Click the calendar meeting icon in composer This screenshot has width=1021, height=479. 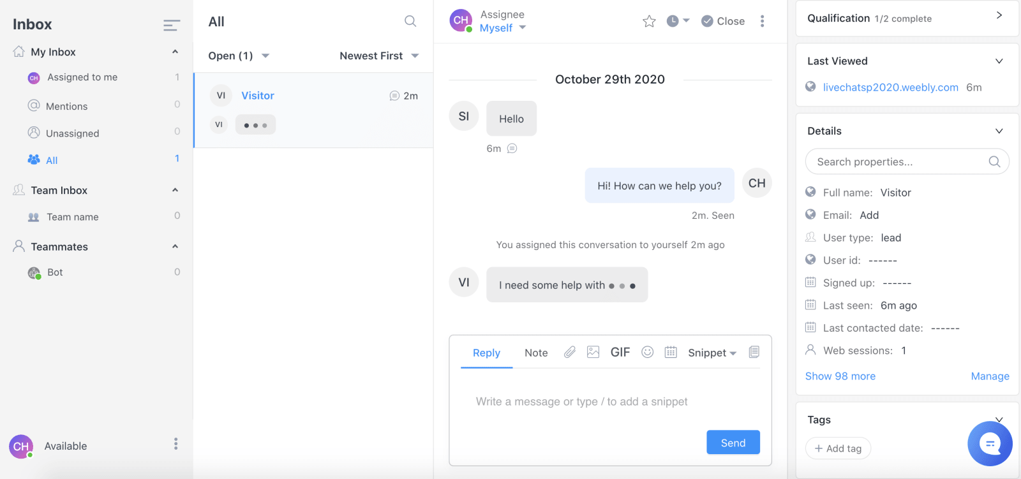[671, 352]
